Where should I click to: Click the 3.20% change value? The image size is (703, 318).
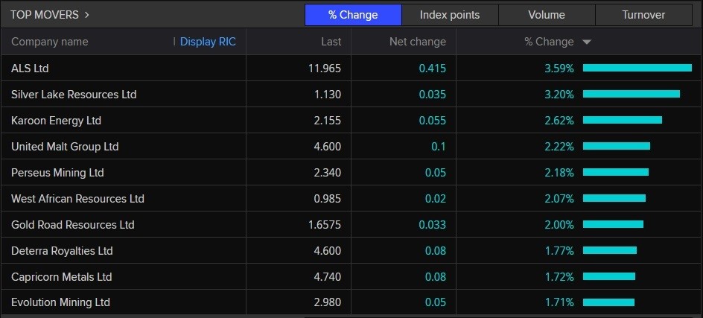tap(559, 95)
